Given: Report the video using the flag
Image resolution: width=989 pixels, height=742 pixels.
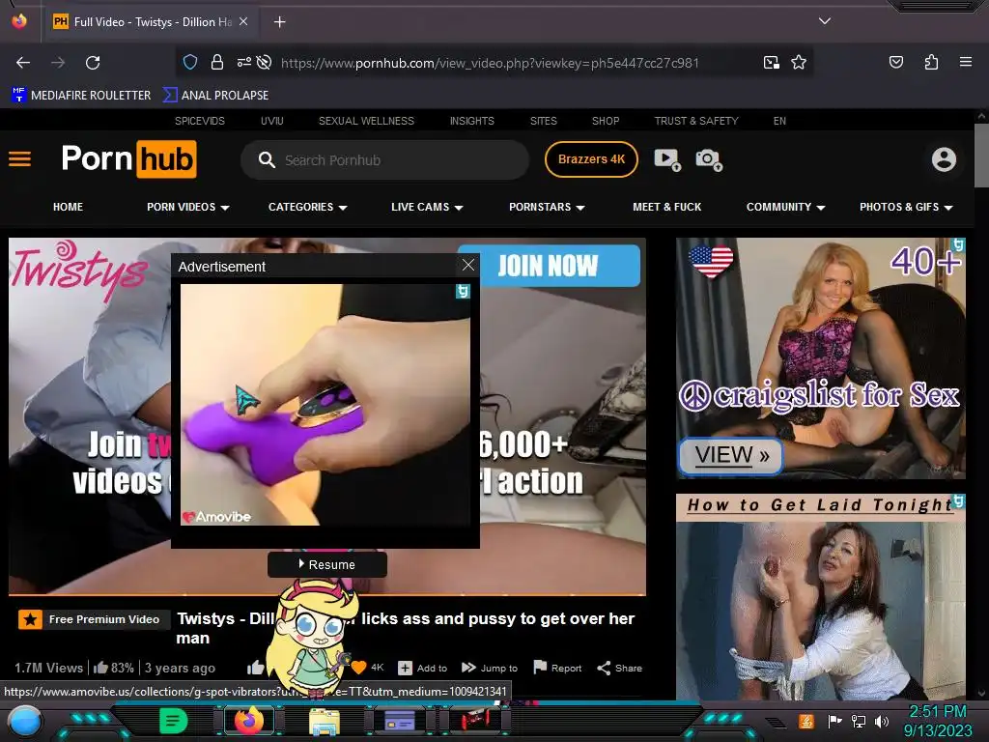Looking at the screenshot, I should coord(557,668).
